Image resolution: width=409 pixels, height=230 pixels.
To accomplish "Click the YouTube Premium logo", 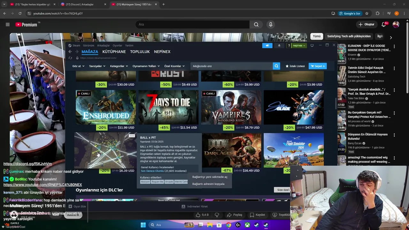I will [26, 25].
